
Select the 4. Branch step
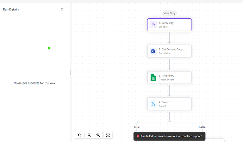tap(169, 104)
